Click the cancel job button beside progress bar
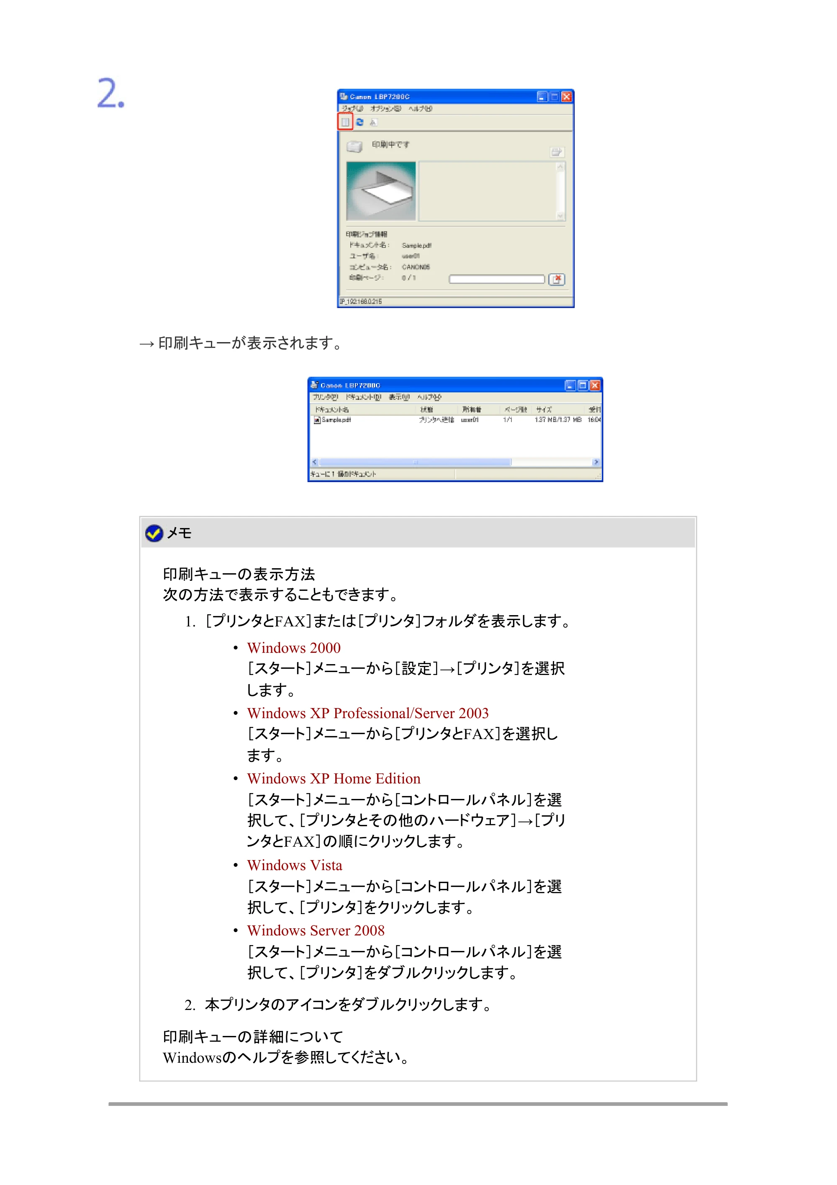 click(557, 279)
